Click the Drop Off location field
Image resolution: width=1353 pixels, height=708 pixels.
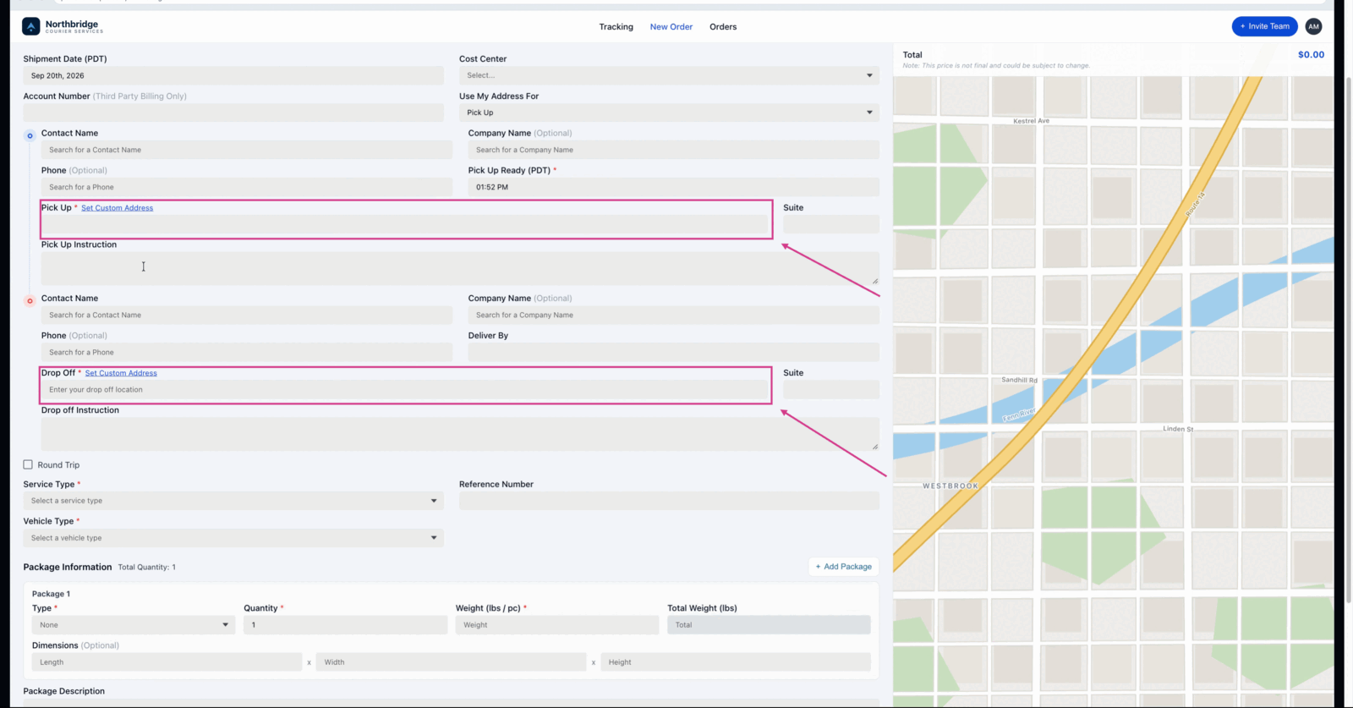click(405, 390)
